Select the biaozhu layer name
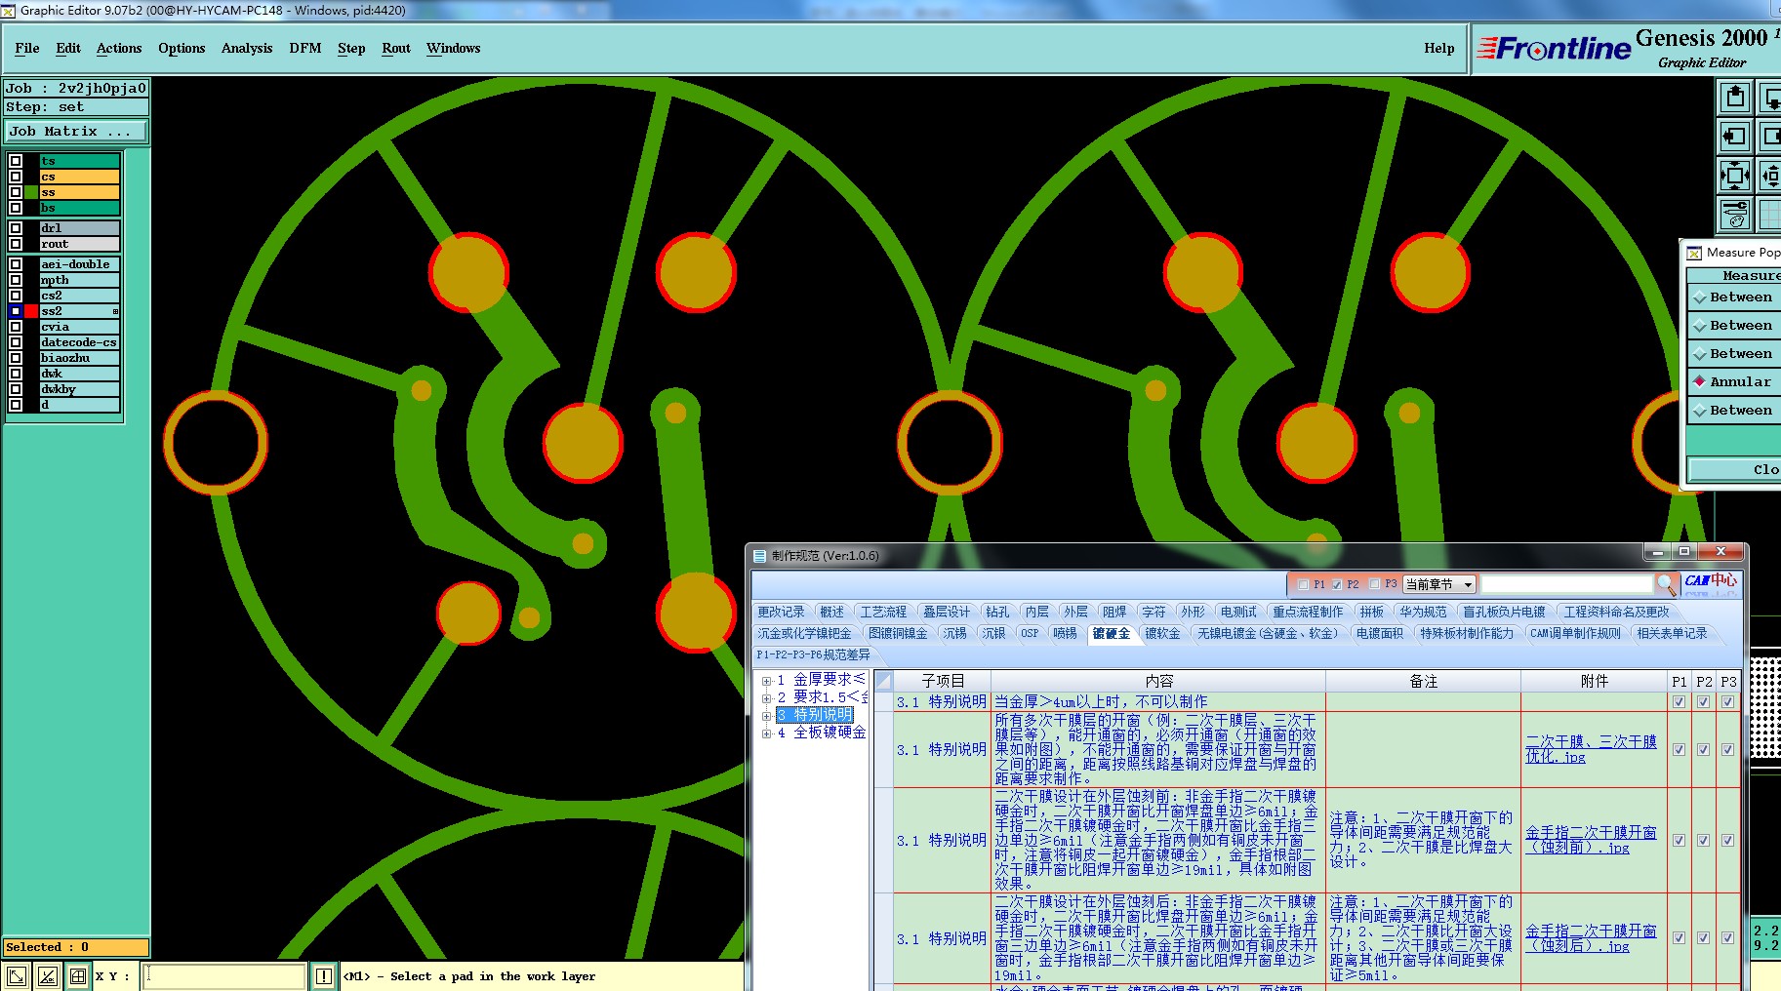1781x991 pixels. click(x=79, y=358)
